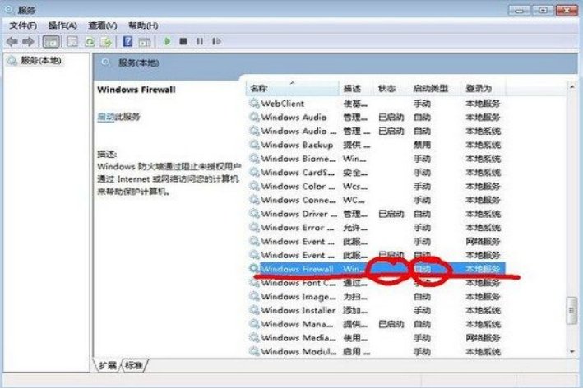Image resolution: width=583 pixels, height=389 pixels.
Task: Click the services icon in right pane header
Action: click(x=106, y=63)
